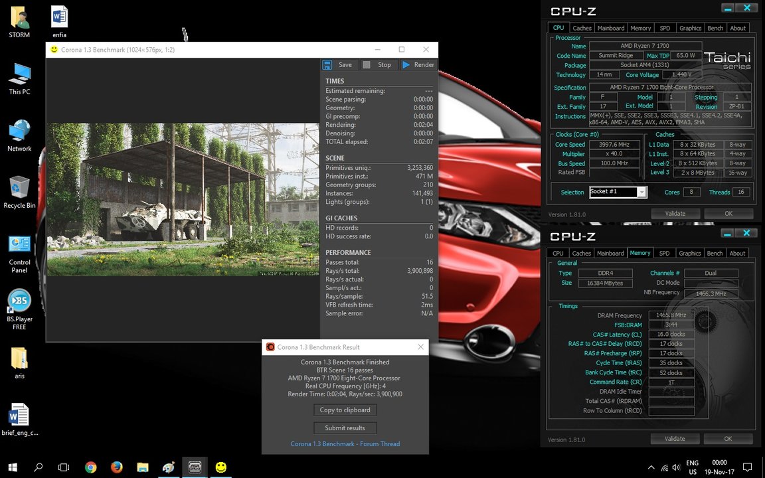Open the Paint taskbar app
The width and height of the screenshot is (765, 478).
tap(168, 467)
